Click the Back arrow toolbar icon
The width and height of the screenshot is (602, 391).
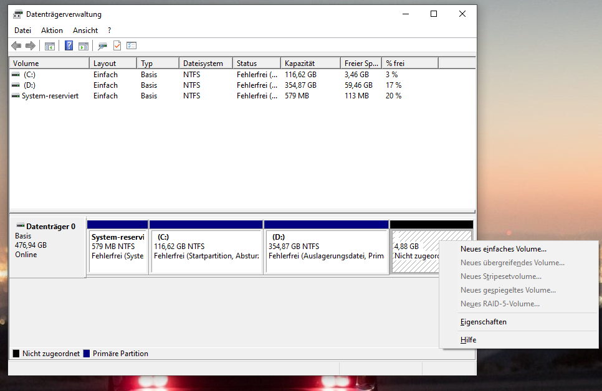pyautogui.click(x=16, y=46)
